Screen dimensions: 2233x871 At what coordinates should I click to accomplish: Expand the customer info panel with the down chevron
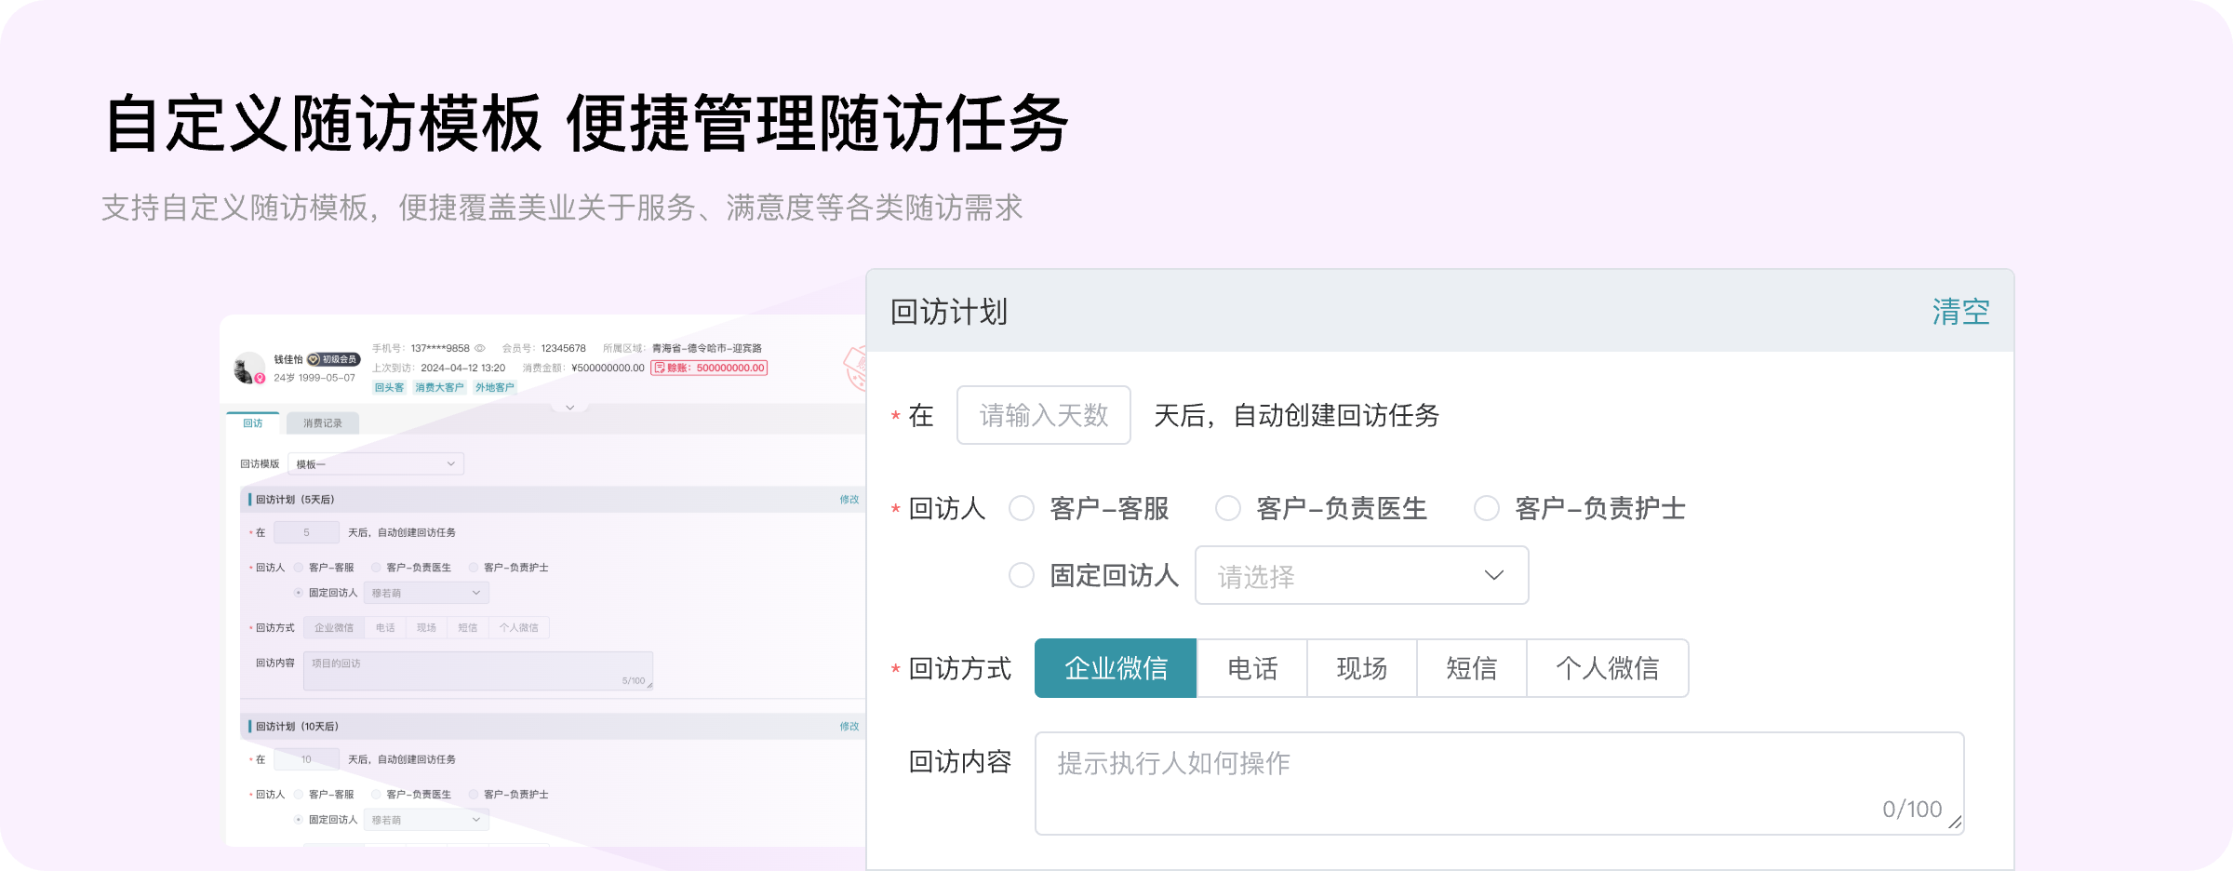569,408
